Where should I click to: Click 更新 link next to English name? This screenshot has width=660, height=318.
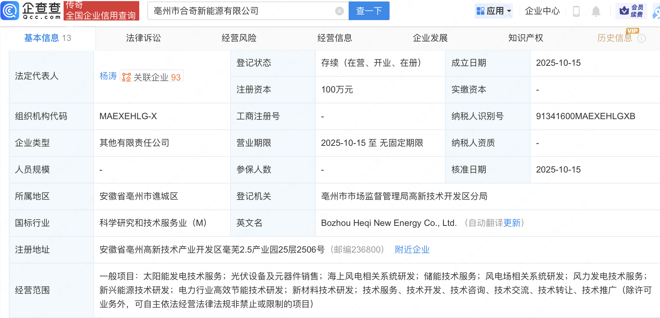pos(512,223)
